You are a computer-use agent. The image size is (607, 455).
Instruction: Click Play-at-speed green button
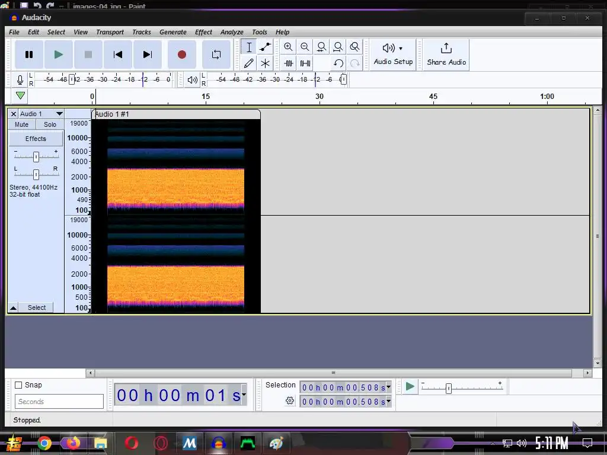coord(410,387)
